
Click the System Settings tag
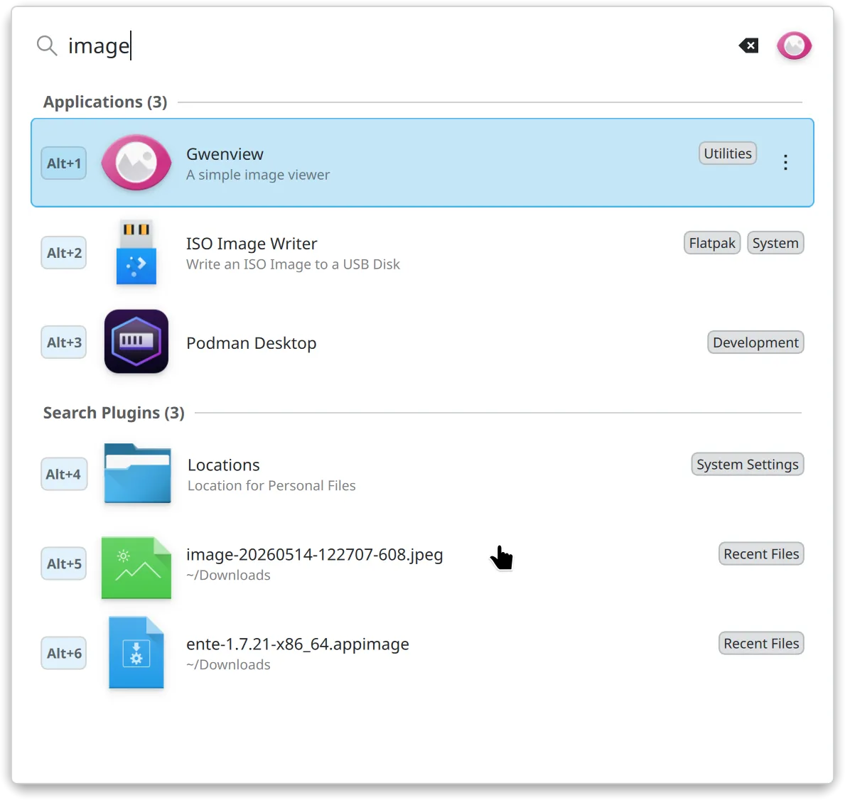click(748, 464)
